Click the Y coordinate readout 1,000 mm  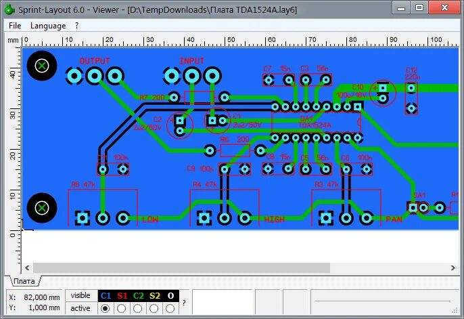coord(44,307)
